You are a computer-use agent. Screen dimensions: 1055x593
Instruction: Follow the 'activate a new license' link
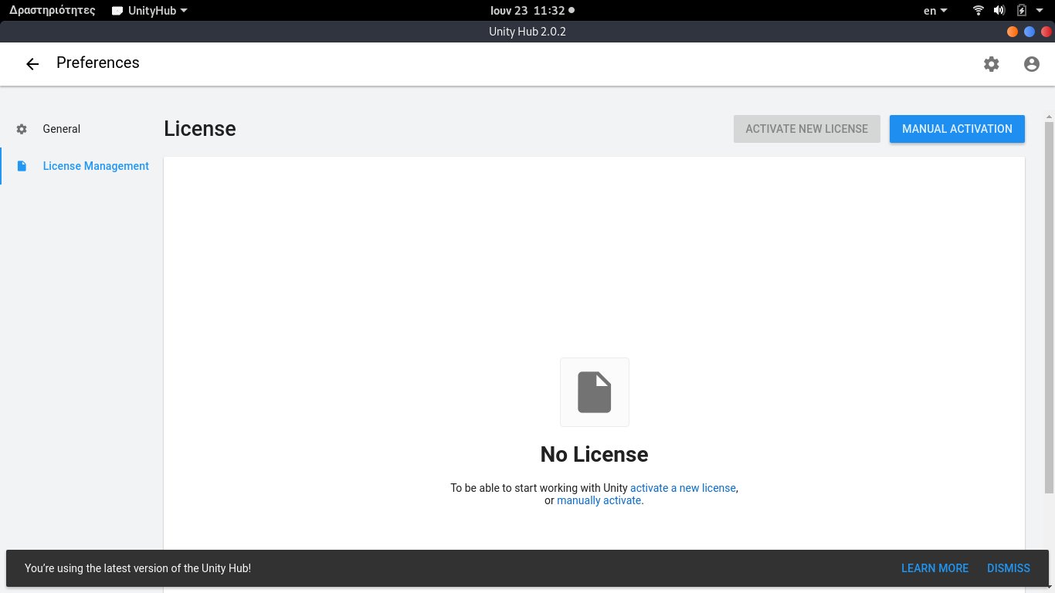683,488
